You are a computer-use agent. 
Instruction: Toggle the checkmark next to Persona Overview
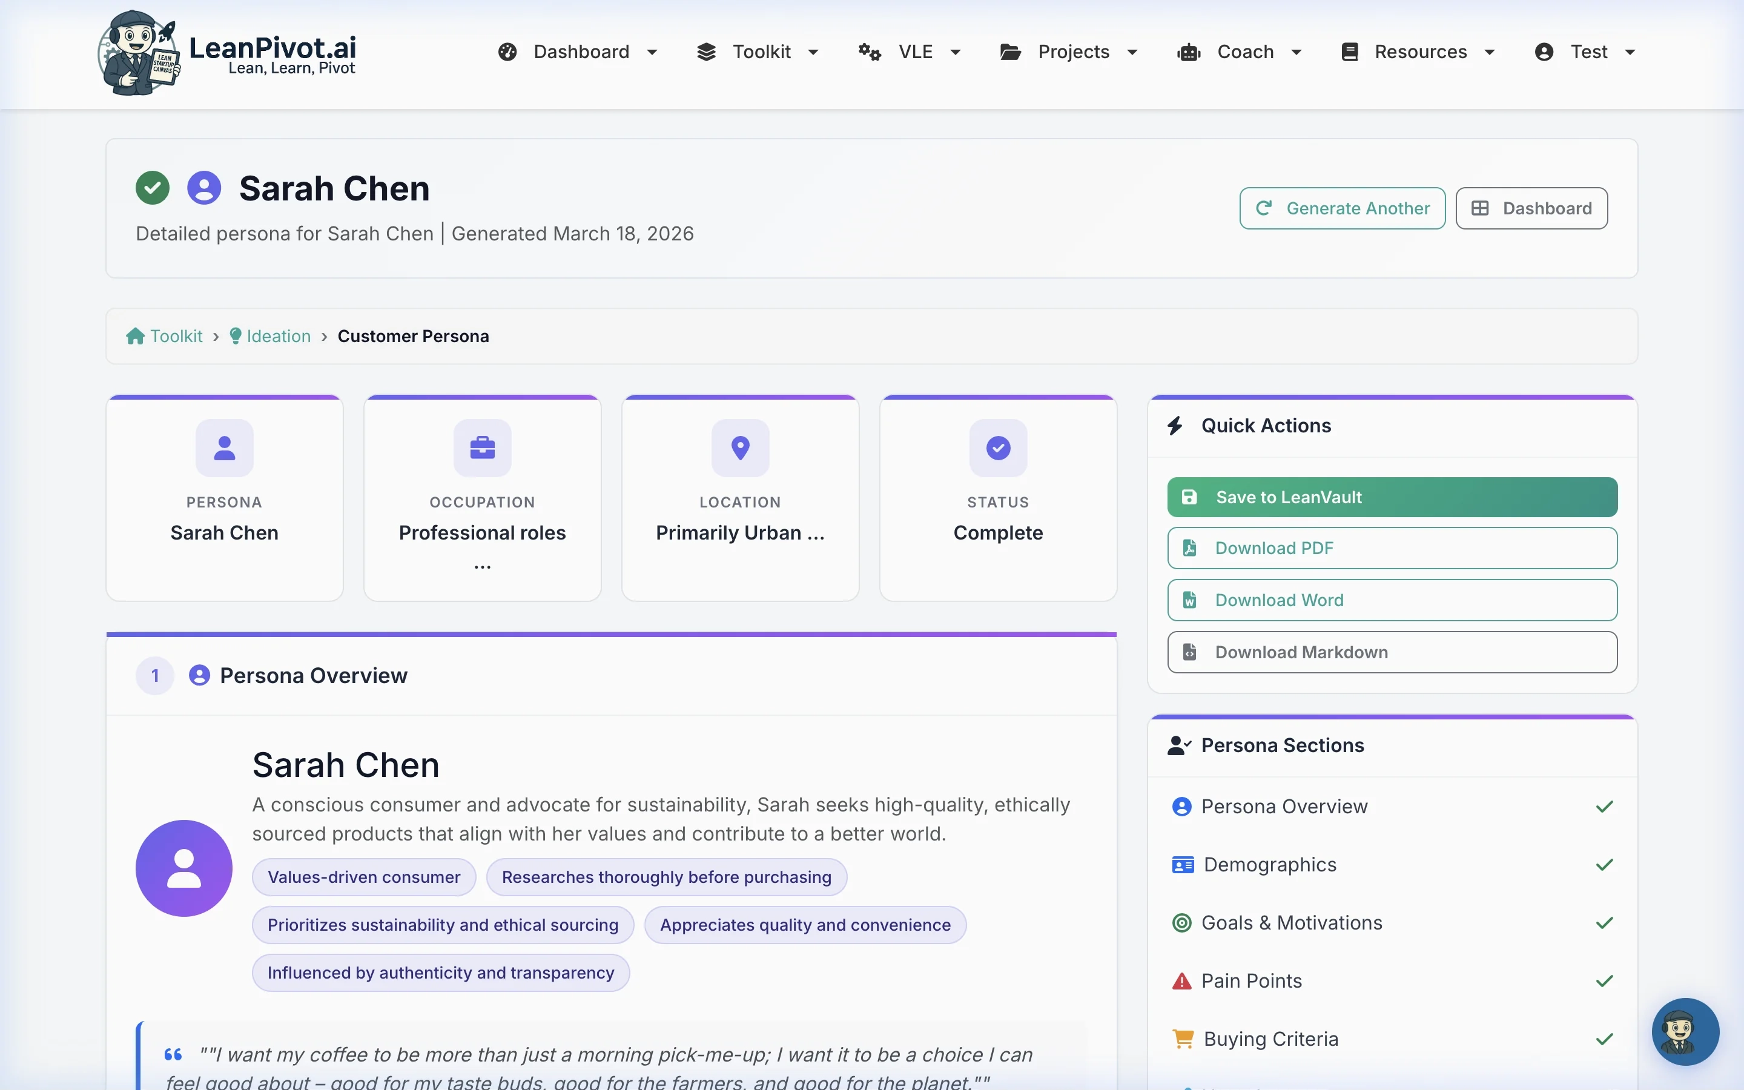pos(1605,806)
